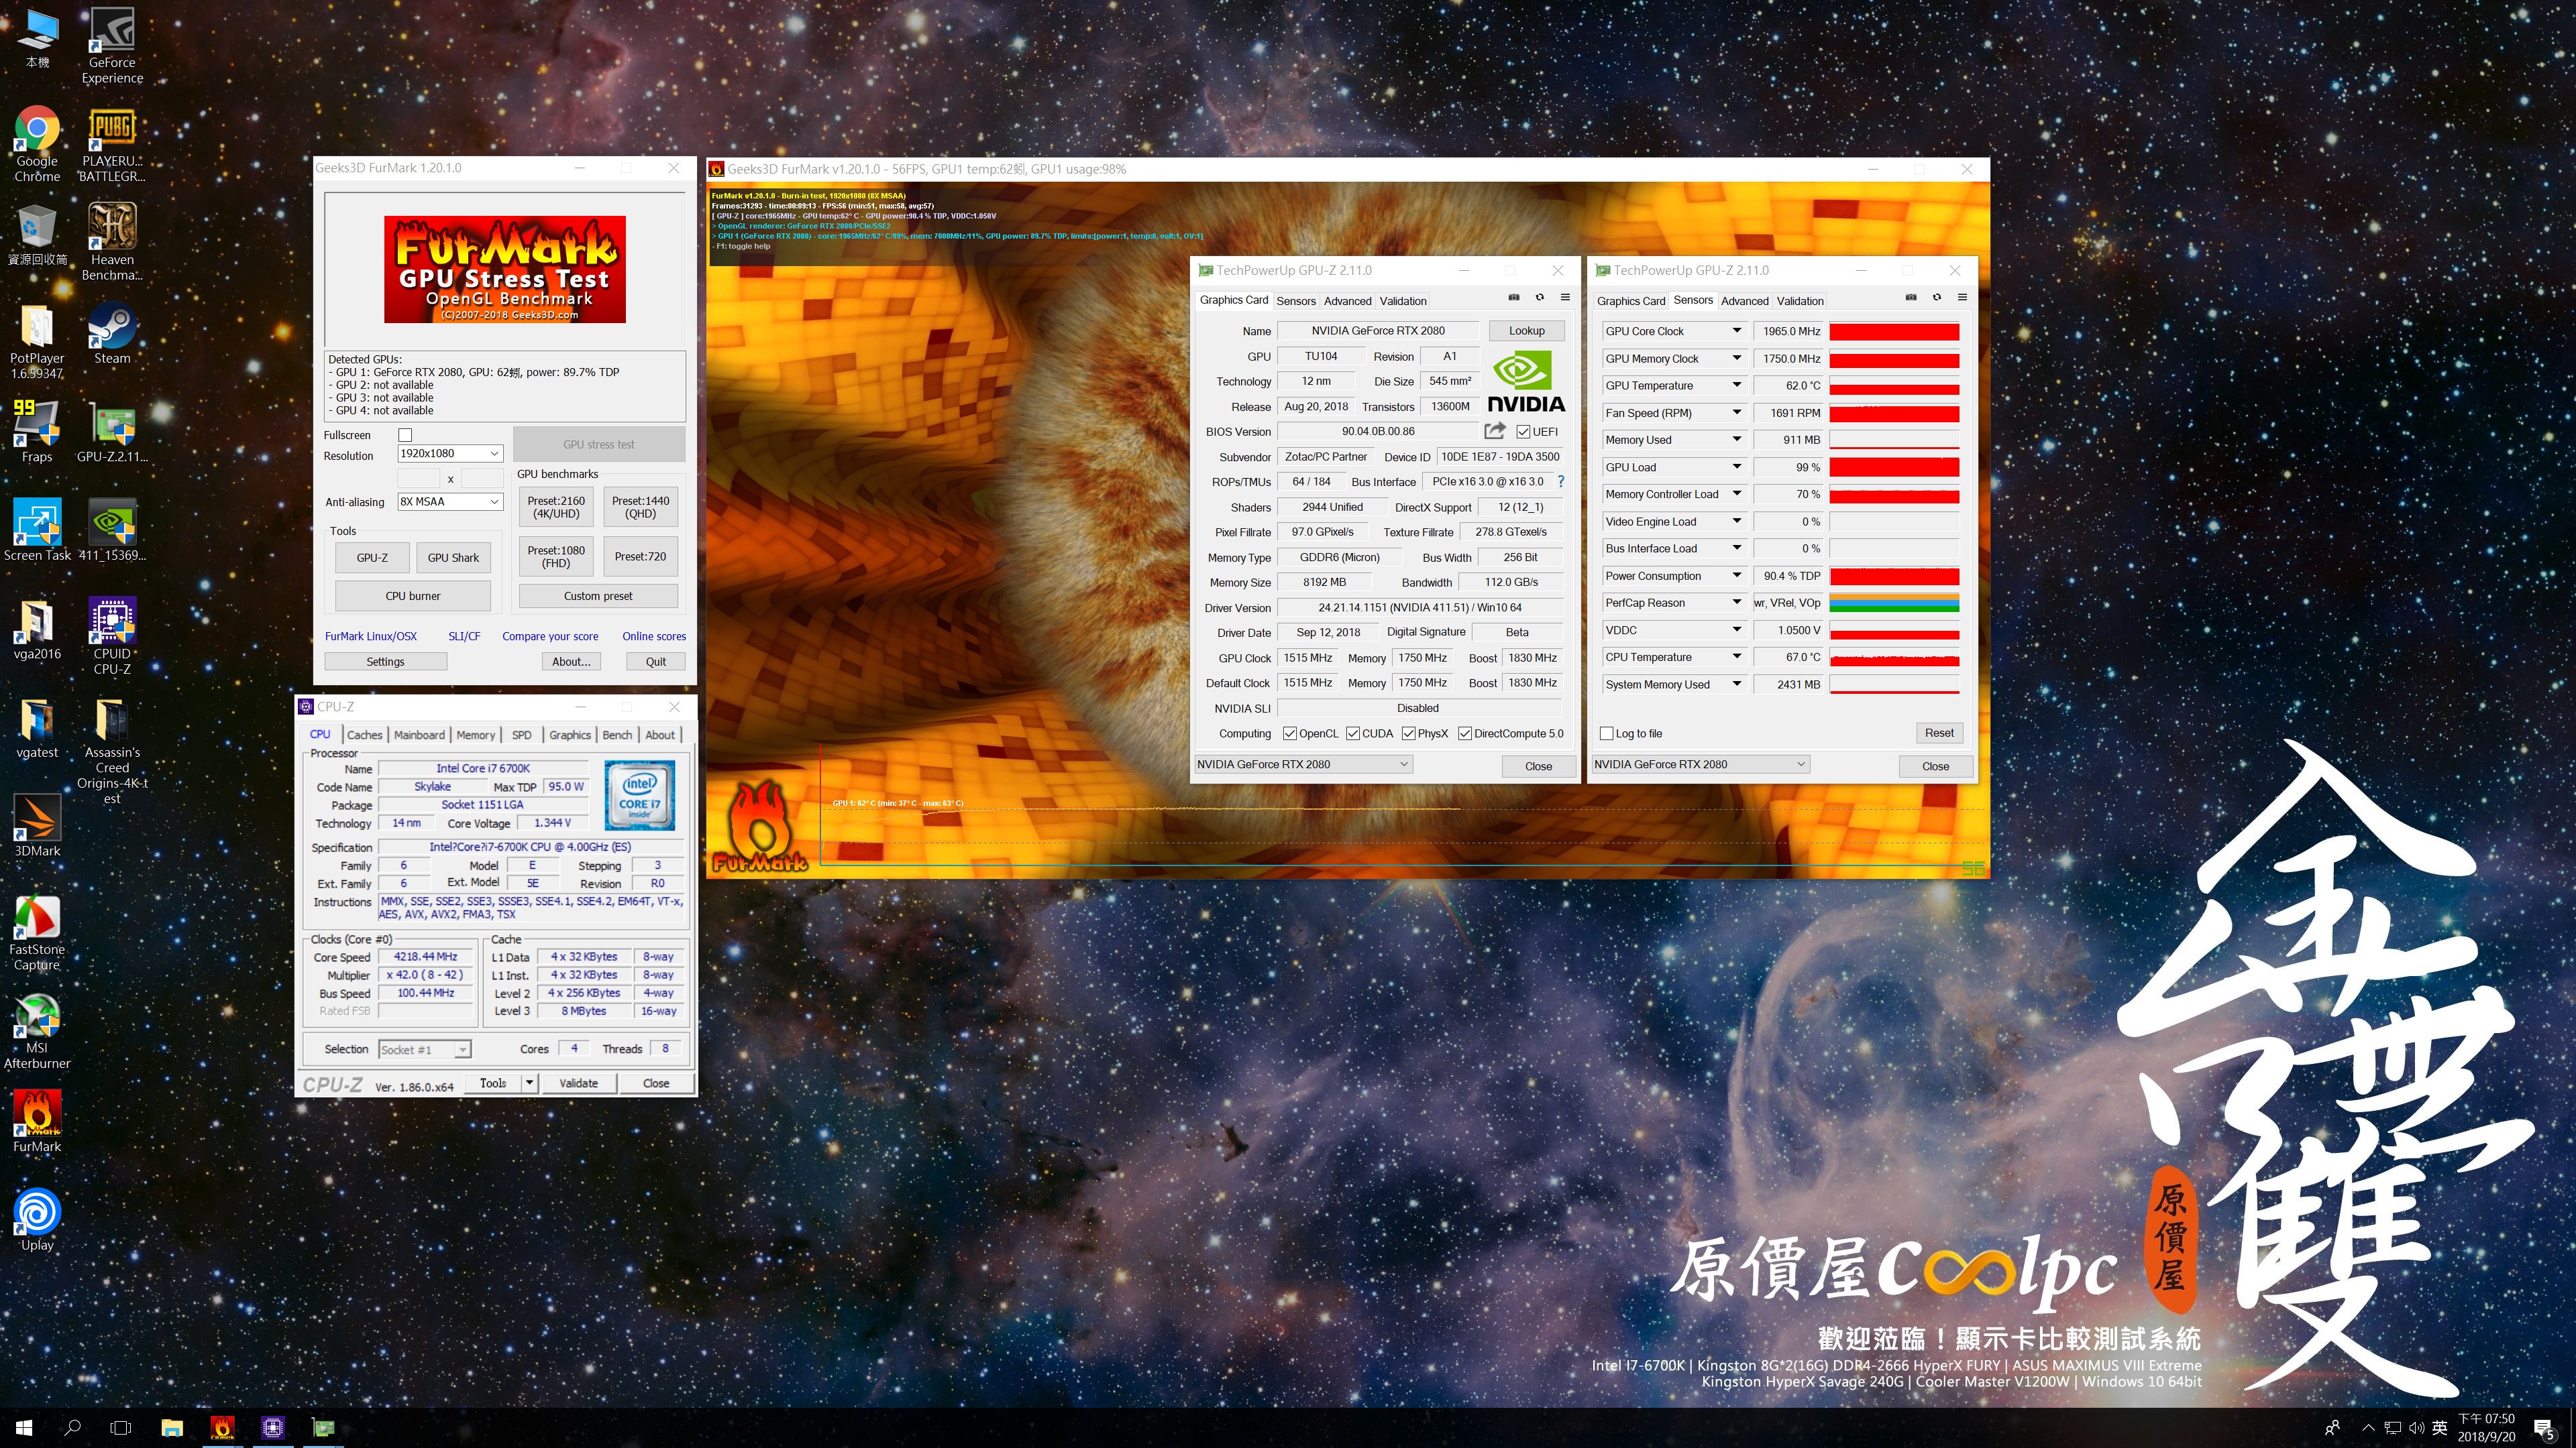The height and width of the screenshot is (1448, 2576).
Task: Click the taskbar clock showing 07:50
Action: [x=2486, y=1427]
